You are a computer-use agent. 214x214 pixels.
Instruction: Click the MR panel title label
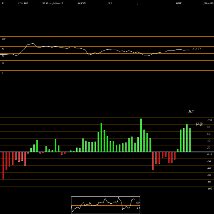tap(191, 111)
